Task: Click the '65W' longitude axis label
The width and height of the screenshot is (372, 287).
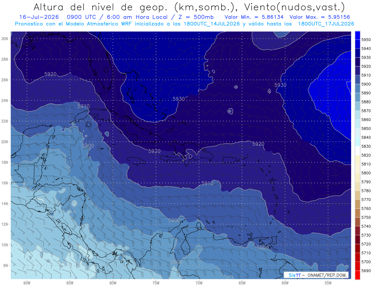Action: tap(242, 283)
